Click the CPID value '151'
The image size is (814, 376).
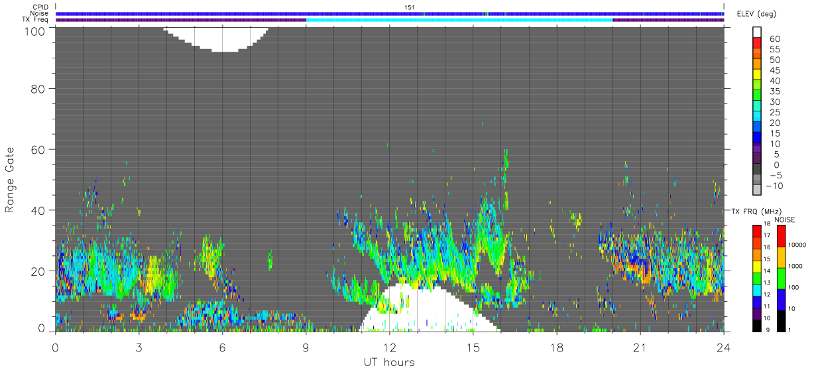410,7
